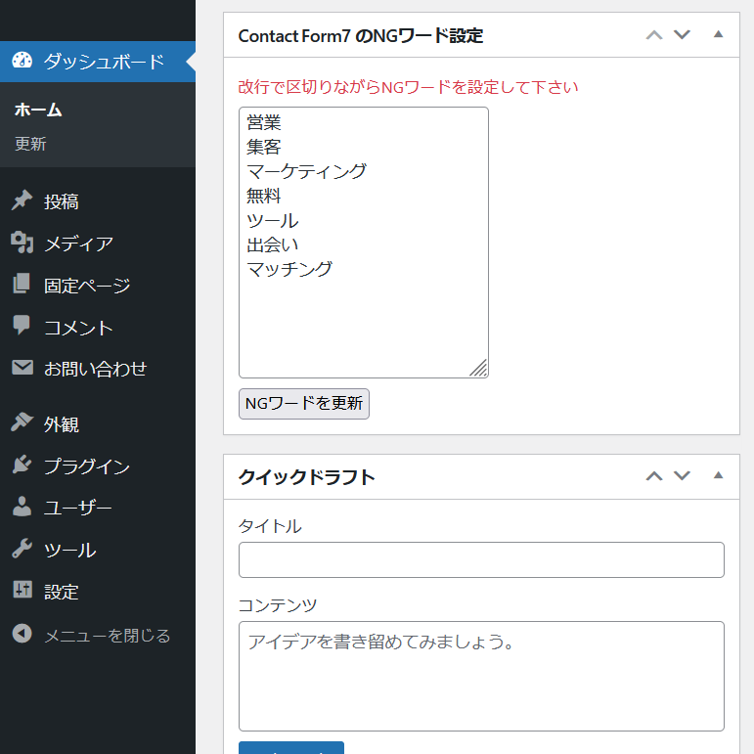Click the NG textarea resize handle
Screen dimensions: 754x754
pyautogui.click(x=479, y=369)
